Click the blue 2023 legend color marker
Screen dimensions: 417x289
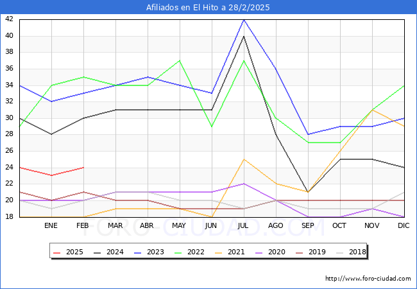pos(138,252)
